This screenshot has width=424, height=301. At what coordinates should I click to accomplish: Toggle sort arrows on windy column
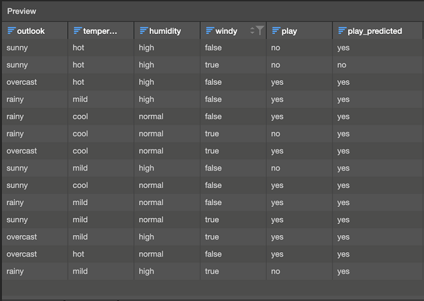coord(252,31)
